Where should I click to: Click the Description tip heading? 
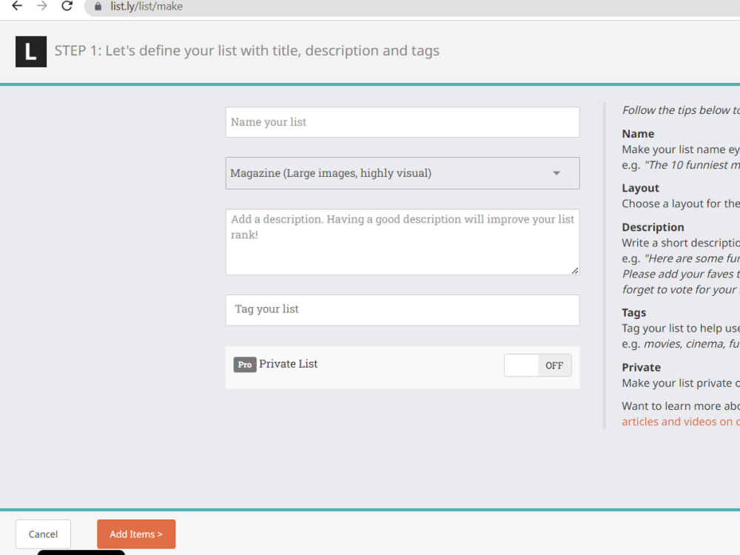point(653,227)
